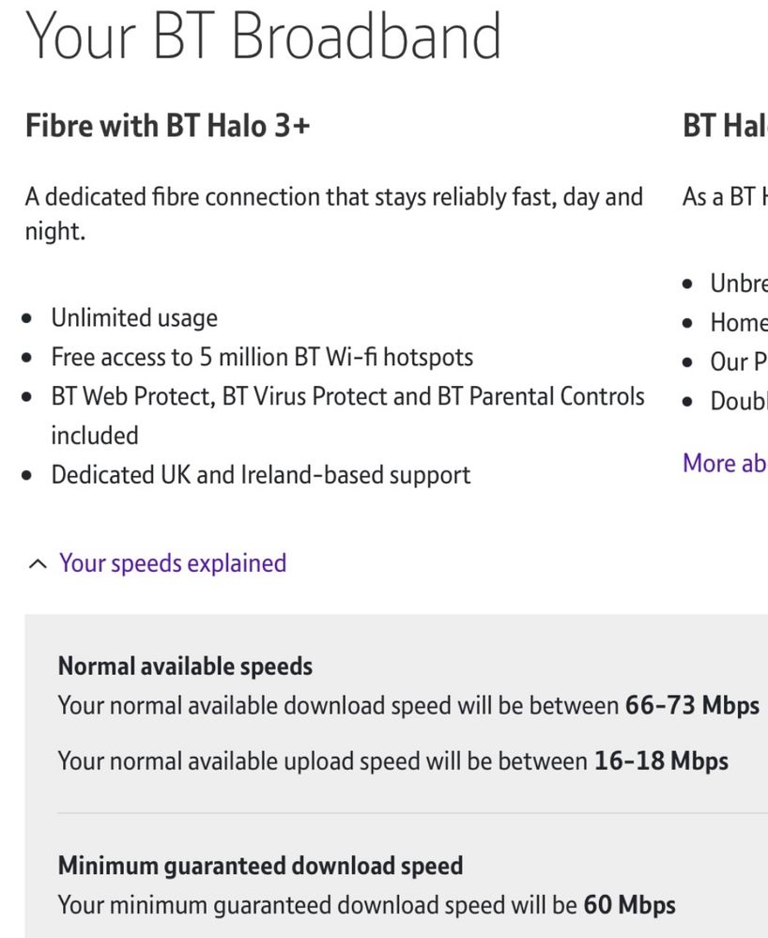
Task: Open the 'More ab…' link on the right
Action: (724, 463)
